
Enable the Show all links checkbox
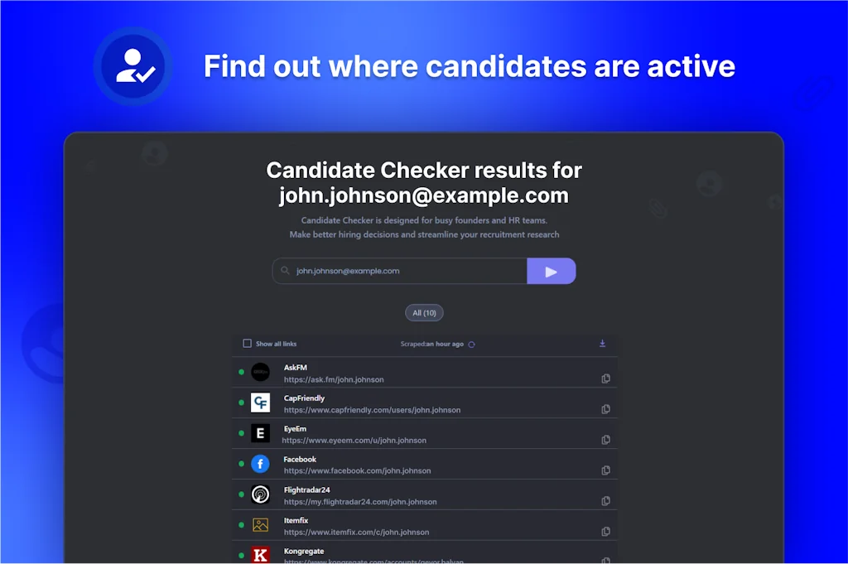tap(246, 343)
